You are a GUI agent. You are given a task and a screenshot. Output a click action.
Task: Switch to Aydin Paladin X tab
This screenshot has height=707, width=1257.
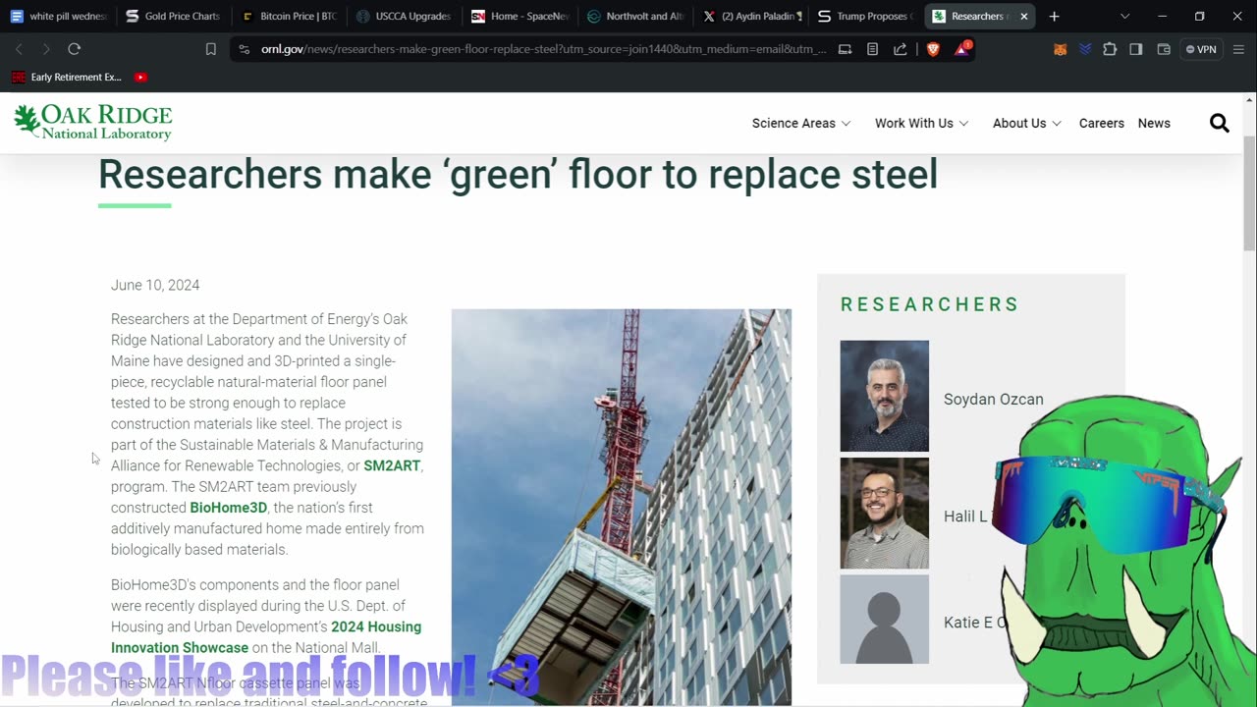coord(749,16)
